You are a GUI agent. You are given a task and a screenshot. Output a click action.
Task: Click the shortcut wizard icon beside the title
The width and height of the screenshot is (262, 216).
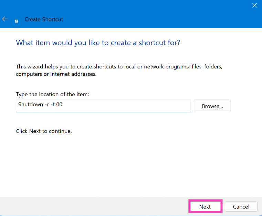click(17, 21)
